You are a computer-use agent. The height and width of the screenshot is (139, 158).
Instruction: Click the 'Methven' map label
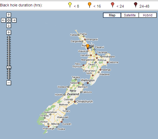64,105
